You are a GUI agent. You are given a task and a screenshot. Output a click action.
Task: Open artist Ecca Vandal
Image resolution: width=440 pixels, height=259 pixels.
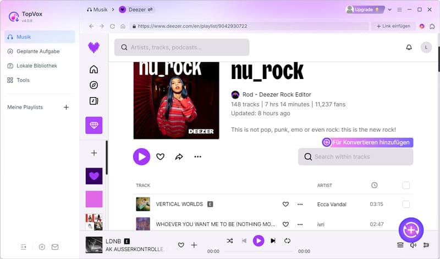[x=332, y=204]
